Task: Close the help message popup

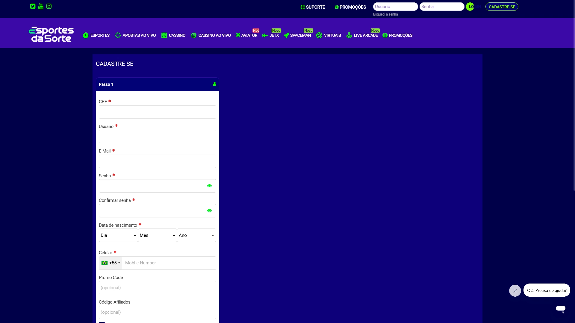Action: coord(515,291)
